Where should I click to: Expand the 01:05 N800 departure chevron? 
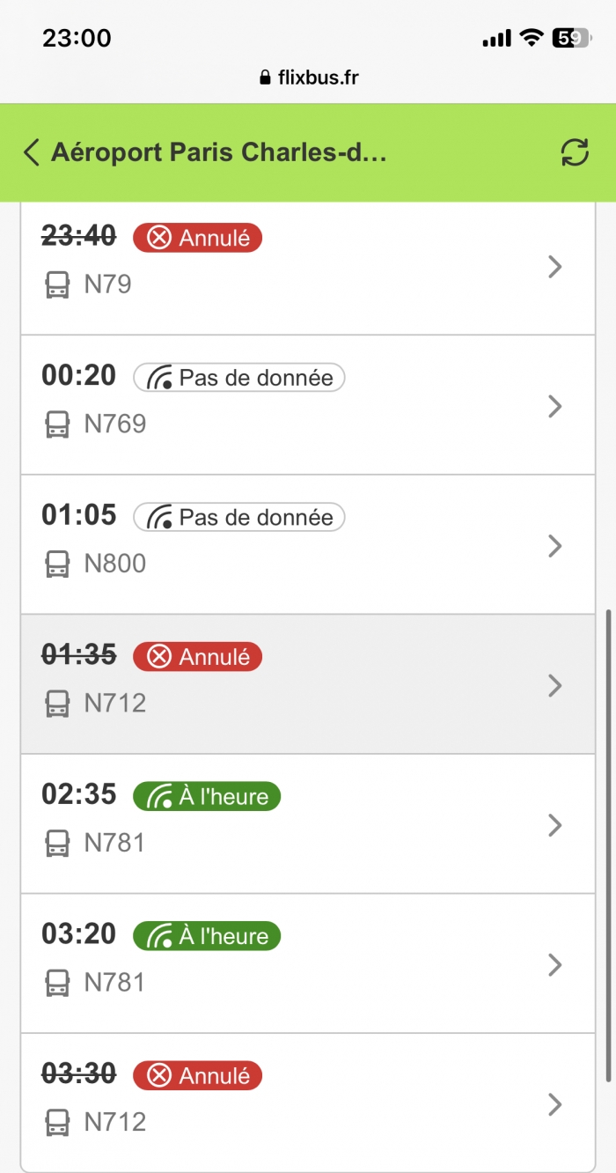pyautogui.click(x=554, y=546)
